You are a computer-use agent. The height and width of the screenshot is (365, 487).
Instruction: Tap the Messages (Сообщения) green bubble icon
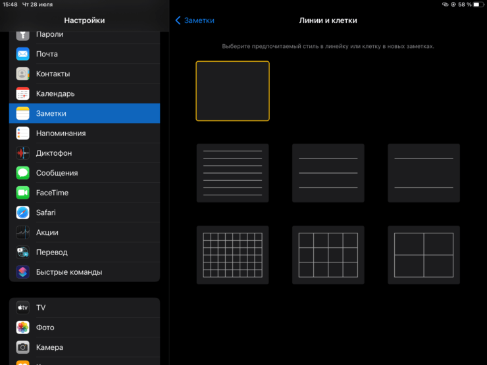click(x=23, y=173)
